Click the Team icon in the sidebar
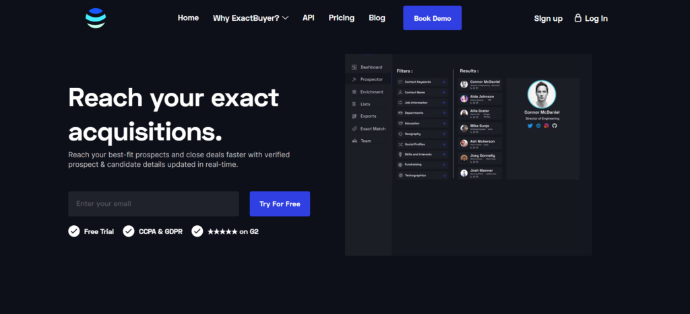This screenshot has height=314, width=690. point(354,141)
